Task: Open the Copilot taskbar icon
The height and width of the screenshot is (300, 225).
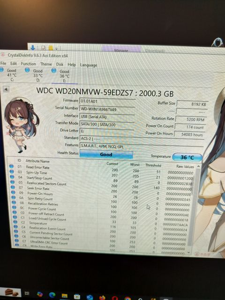Action: pos(40,294)
